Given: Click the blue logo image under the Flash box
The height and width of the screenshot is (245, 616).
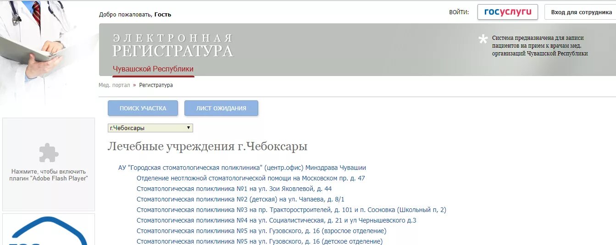Looking at the screenshot, I should tap(49, 230).
